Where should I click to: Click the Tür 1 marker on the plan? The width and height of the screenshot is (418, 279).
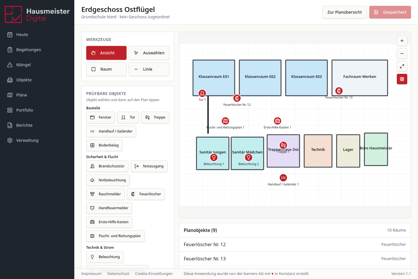[202, 93]
